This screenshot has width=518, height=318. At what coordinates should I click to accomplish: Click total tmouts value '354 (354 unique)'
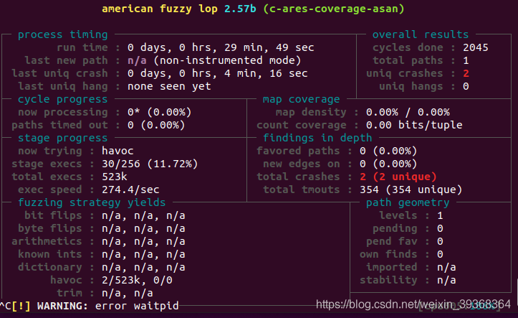point(411,190)
